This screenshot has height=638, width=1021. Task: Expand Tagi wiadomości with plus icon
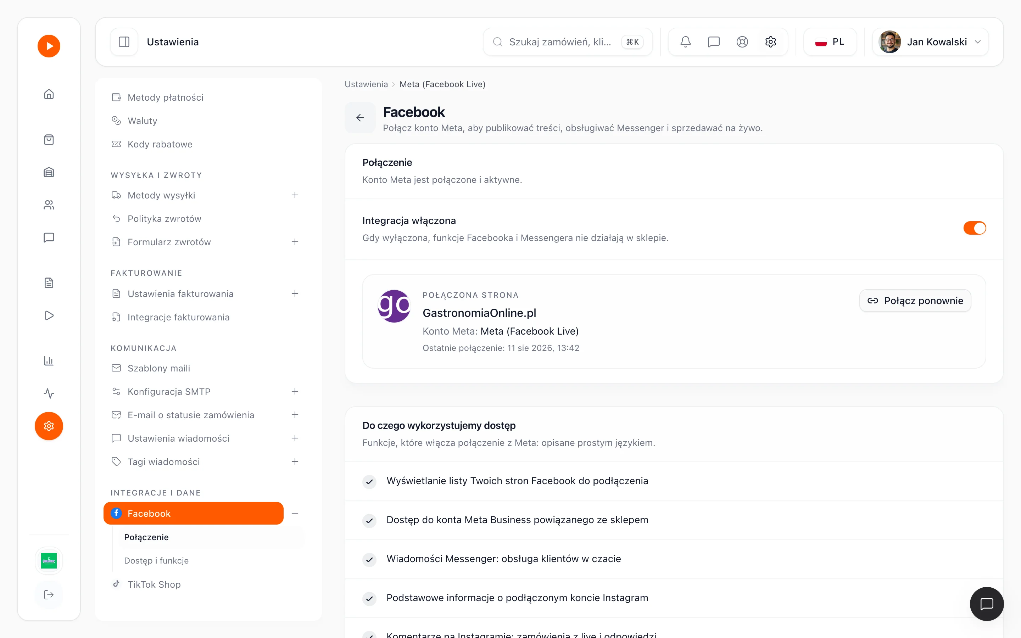tap(295, 461)
